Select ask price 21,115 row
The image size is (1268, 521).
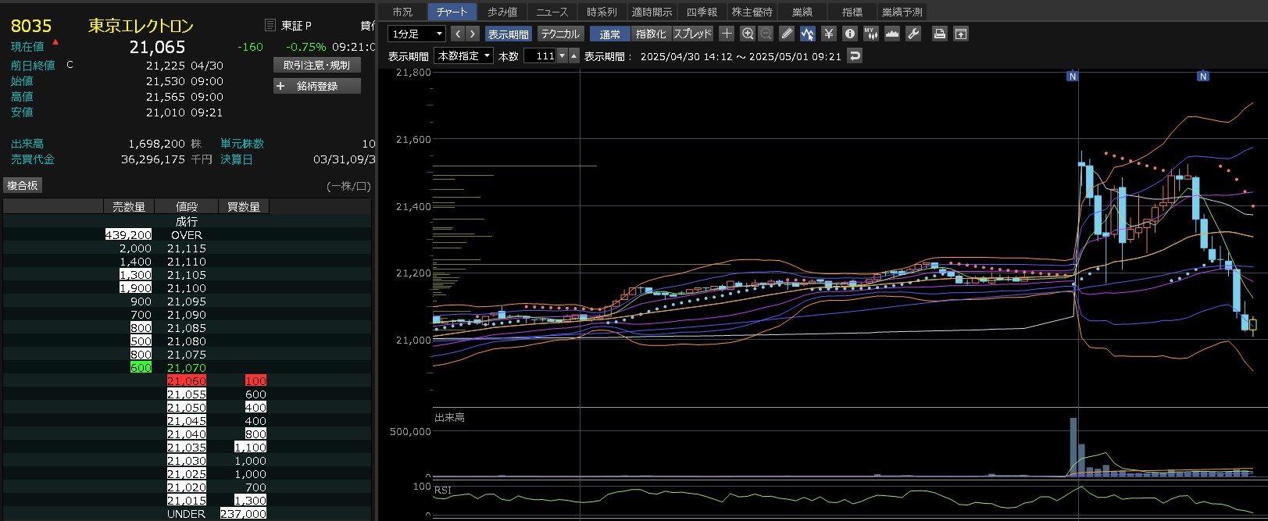[x=187, y=248]
